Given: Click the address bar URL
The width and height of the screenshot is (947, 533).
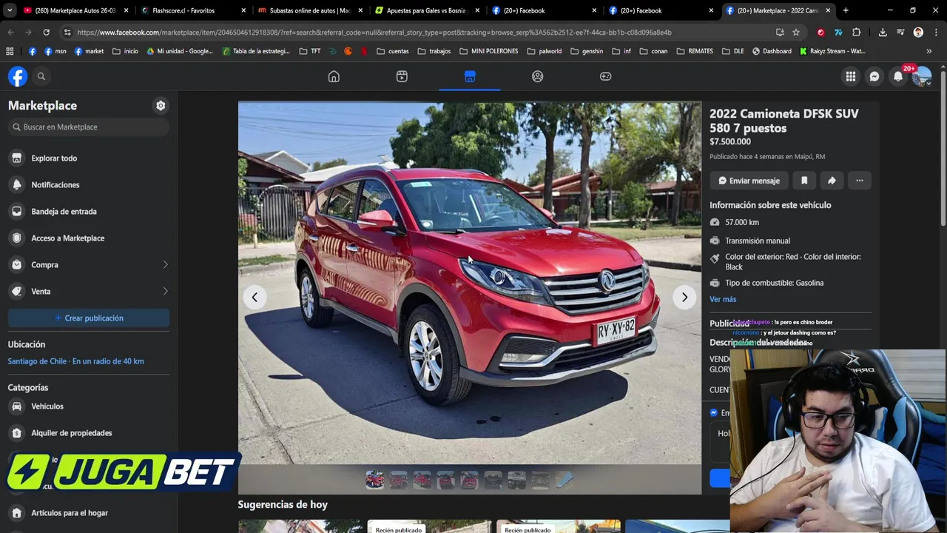Looking at the screenshot, I should pos(374,33).
